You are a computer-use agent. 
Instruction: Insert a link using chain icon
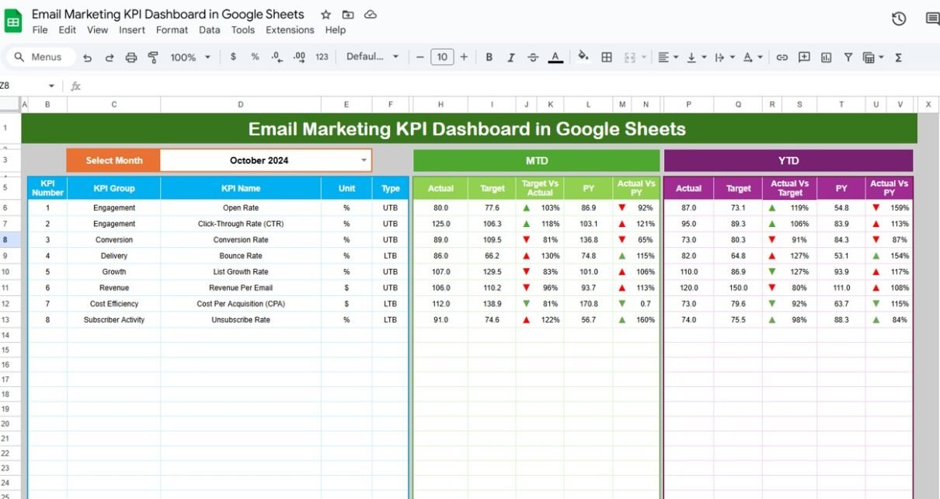point(782,58)
